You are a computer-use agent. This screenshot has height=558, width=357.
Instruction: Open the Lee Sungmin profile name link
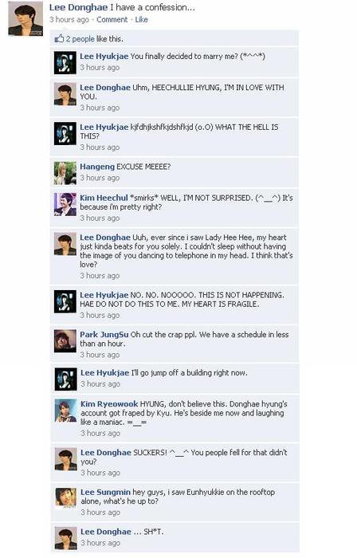(106, 492)
